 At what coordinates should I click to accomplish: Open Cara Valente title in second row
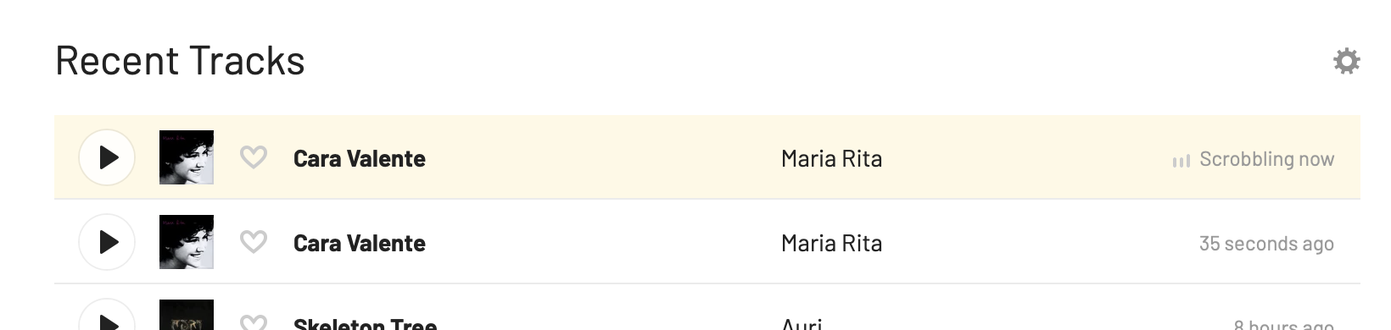(360, 243)
